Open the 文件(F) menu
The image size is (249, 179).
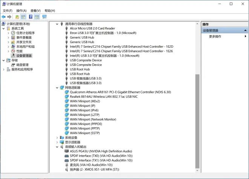point(8,11)
